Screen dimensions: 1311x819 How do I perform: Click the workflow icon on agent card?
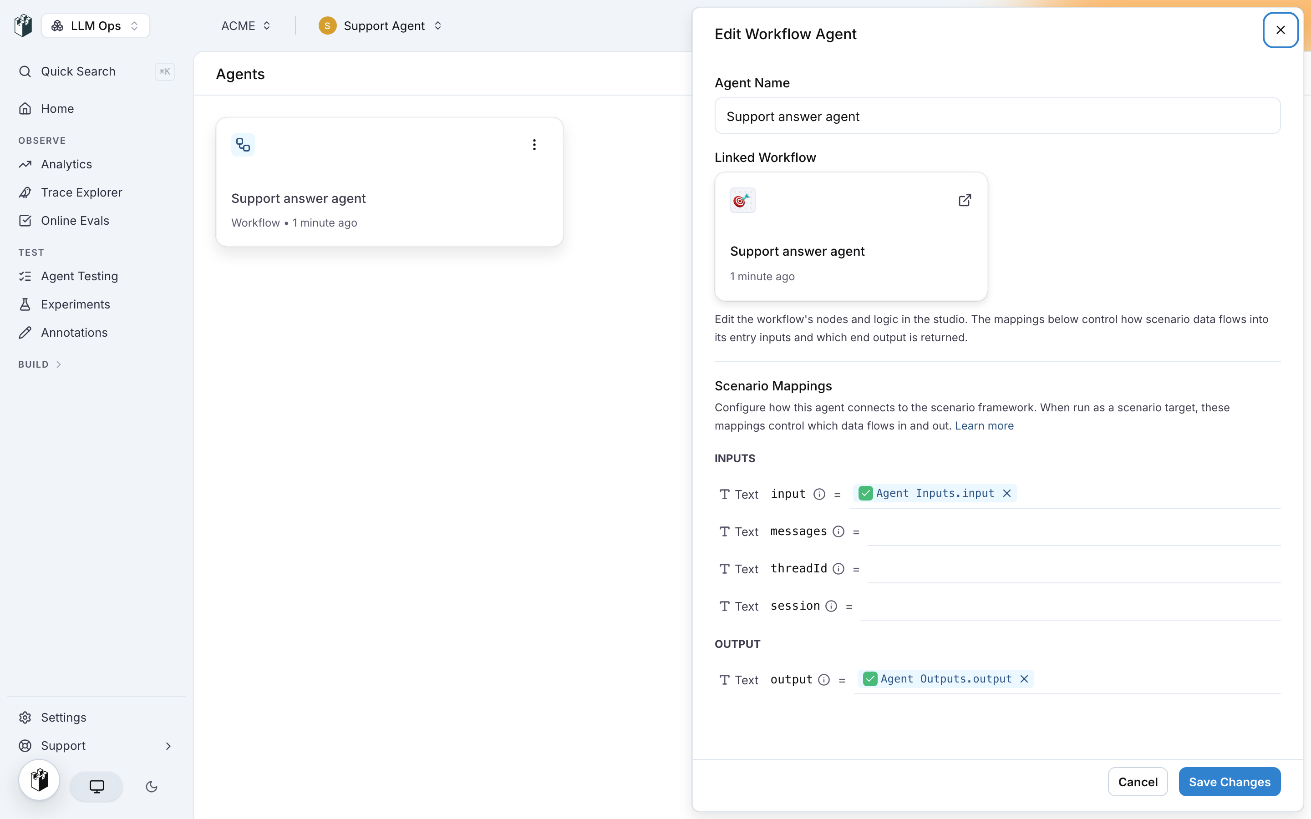243,145
